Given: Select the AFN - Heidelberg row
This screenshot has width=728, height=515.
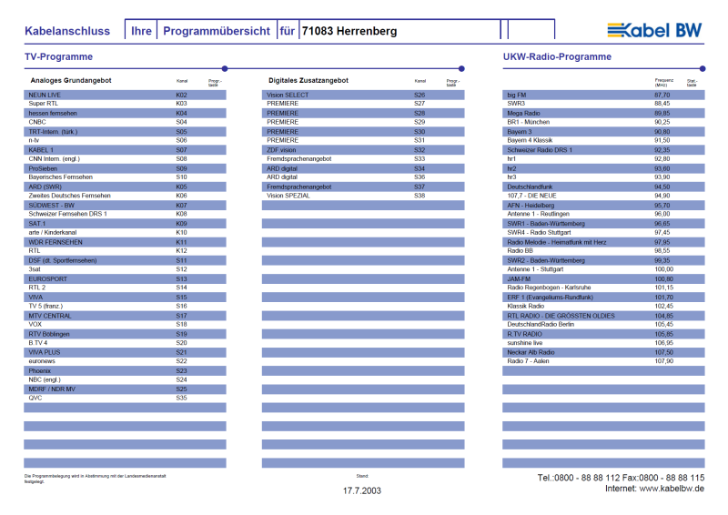Looking at the screenshot, I should (603, 205).
